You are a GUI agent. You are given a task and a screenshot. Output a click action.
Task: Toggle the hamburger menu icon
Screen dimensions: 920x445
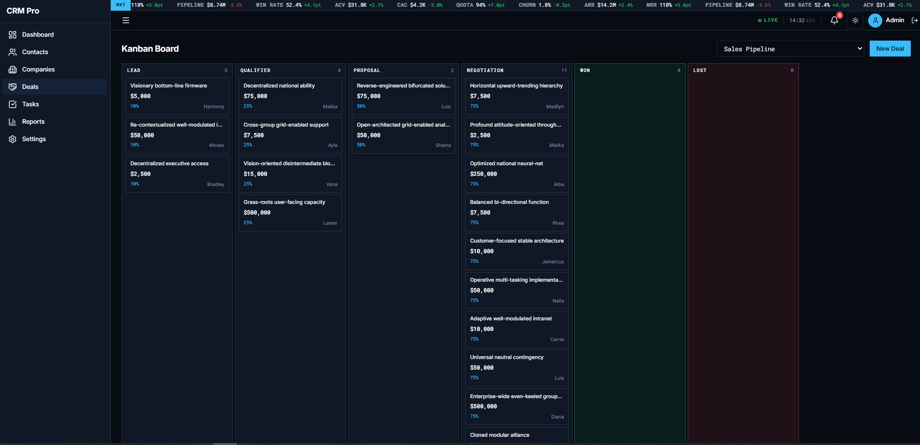(126, 20)
